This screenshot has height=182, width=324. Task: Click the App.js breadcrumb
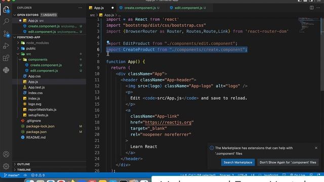[x=109, y=15]
